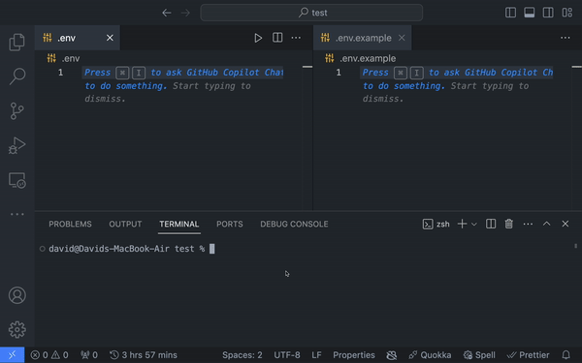Open more actions for the .env editor group
The image size is (582, 363).
click(296, 38)
